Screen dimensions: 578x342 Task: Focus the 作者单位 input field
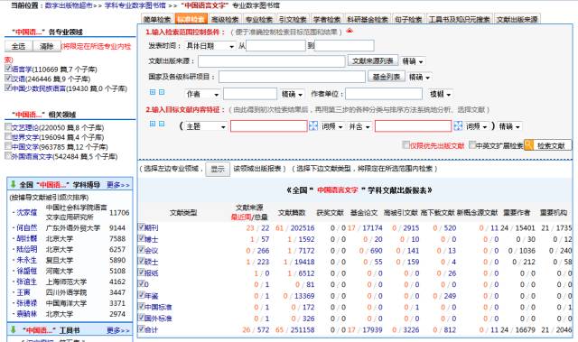pyautogui.click(x=384, y=94)
